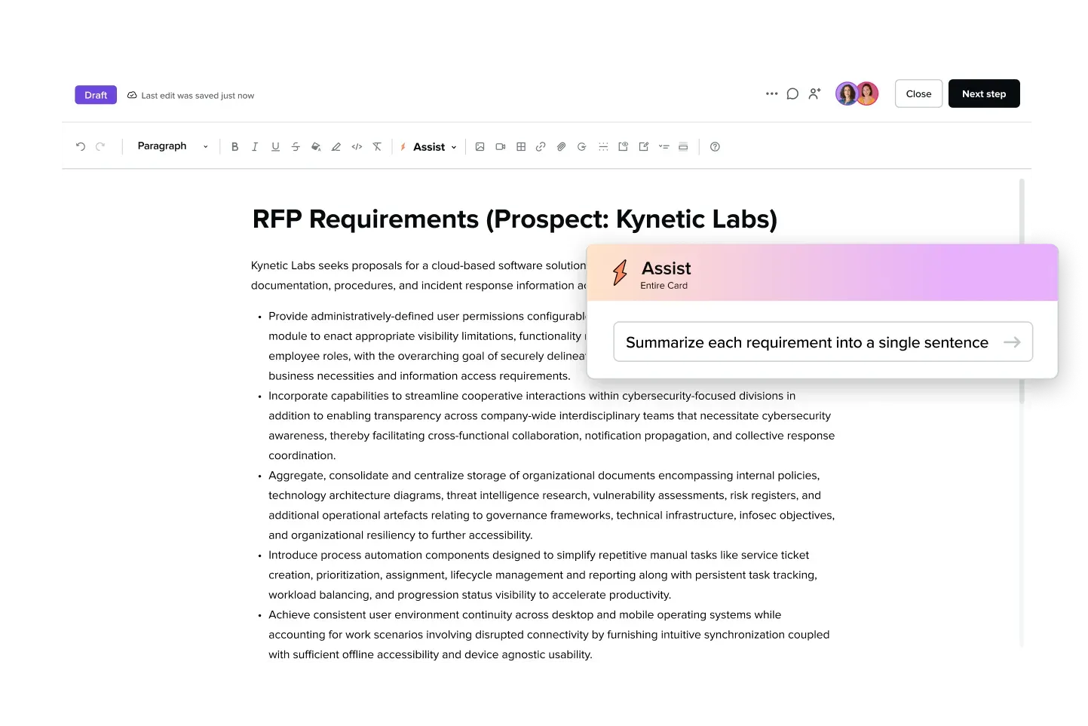Click bullet starting 'Aggregate, consolidate and centralize'
This screenshot has width=1088, height=726.
(551, 505)
